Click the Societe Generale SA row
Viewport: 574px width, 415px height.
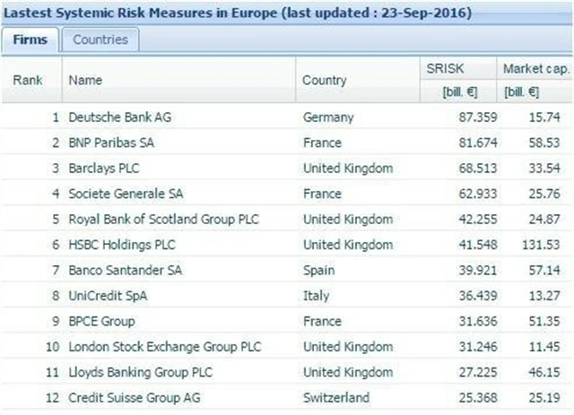[122, 194]
